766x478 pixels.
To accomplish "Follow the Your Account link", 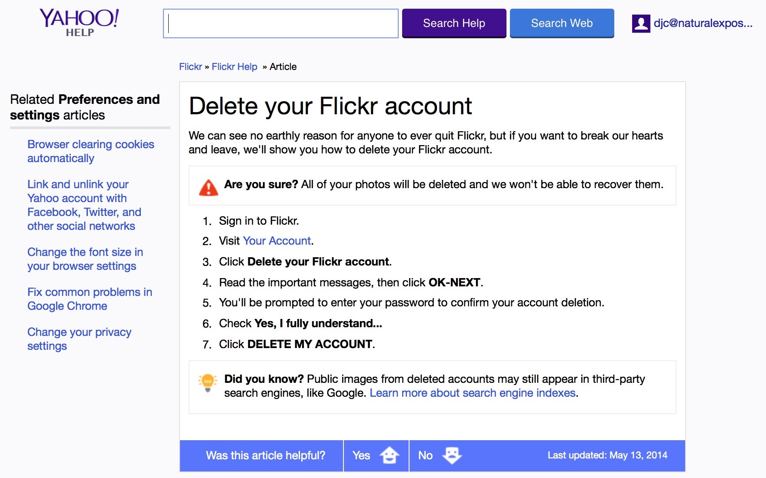I will pyautogui.click(x=277, y=241).
